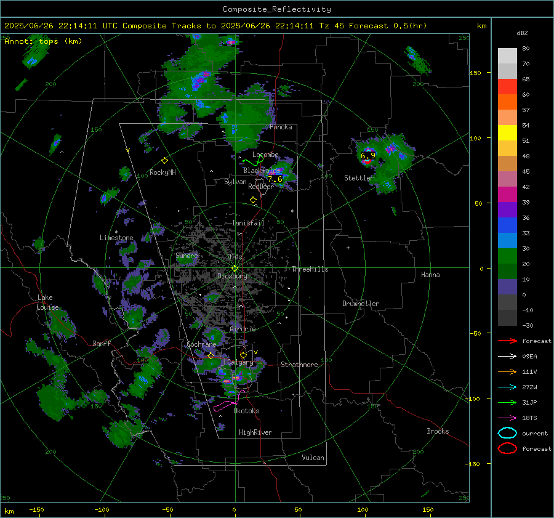The image size is (554, 518).
Task: Click the yellow radar-site diamond at Didsbury
Action: (x=235, y=269)
